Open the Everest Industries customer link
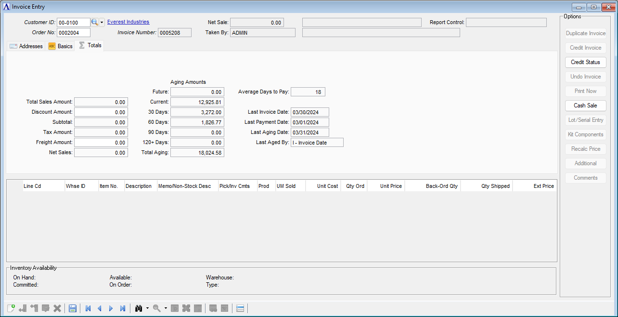The height and width of the screenshot is (317, 618). coord(128,22)
